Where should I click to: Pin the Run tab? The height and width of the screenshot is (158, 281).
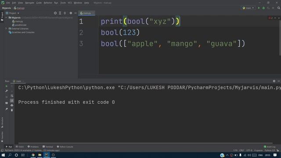(7, 109)
